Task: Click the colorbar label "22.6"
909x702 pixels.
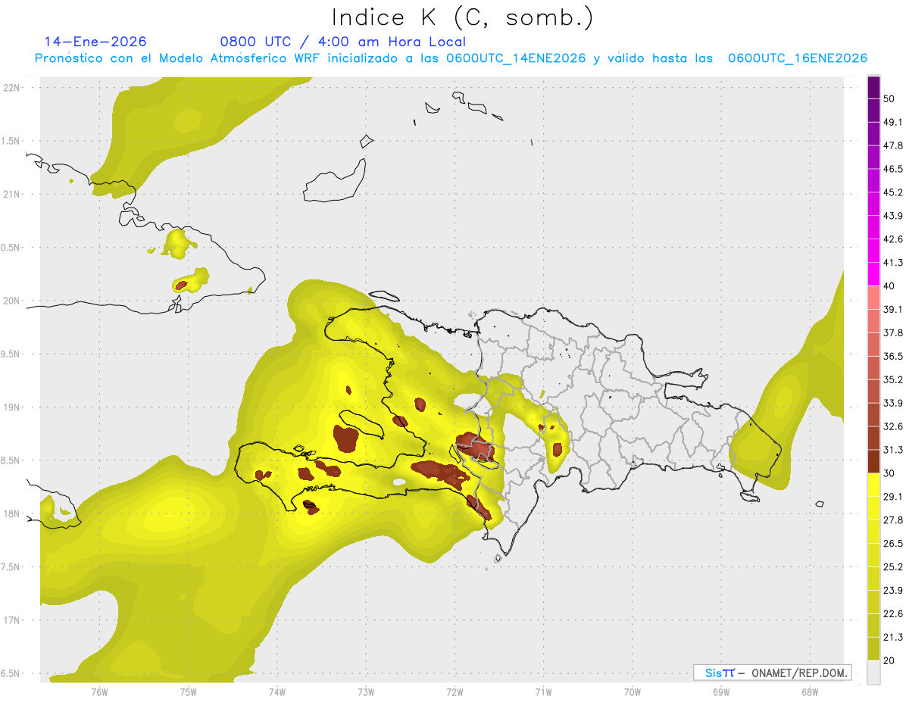Action: click(x=893, y=613)
